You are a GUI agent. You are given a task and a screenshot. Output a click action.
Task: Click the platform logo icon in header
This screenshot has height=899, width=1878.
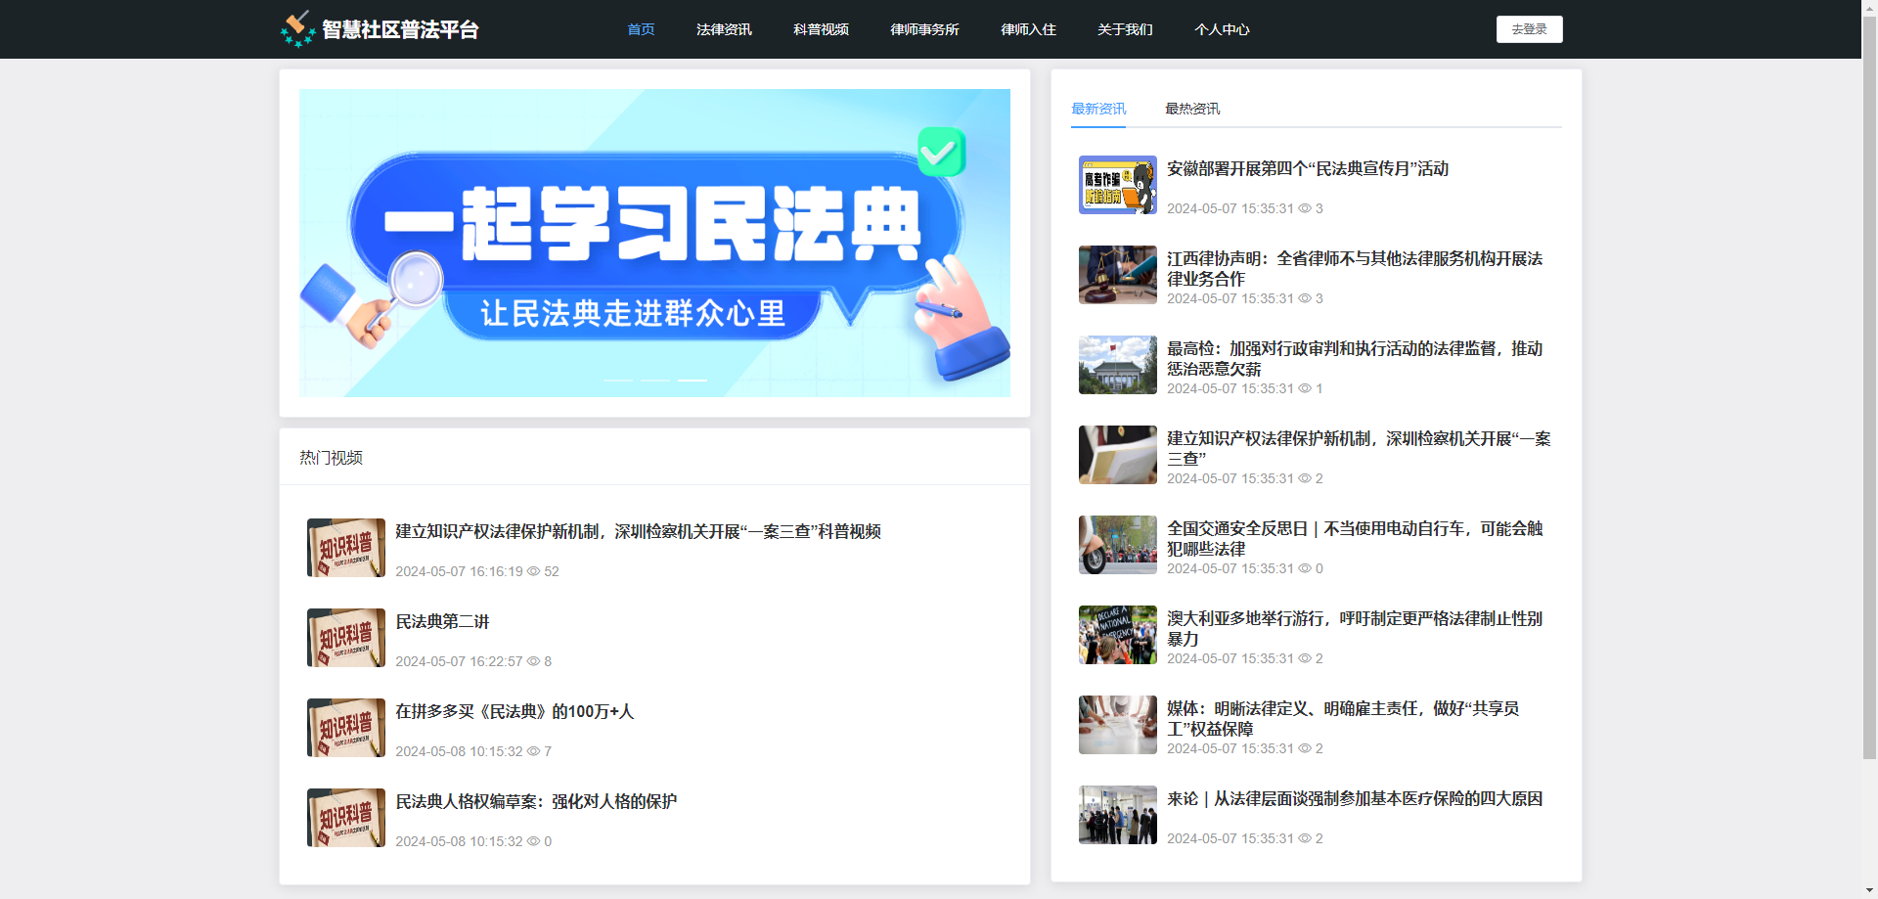[x=297, y=29]
